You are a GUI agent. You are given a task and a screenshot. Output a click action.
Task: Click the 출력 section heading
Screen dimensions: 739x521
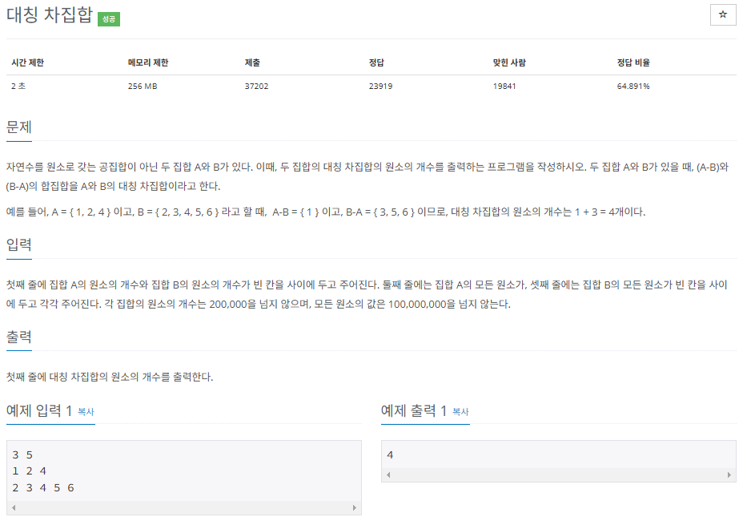(19, 337)
